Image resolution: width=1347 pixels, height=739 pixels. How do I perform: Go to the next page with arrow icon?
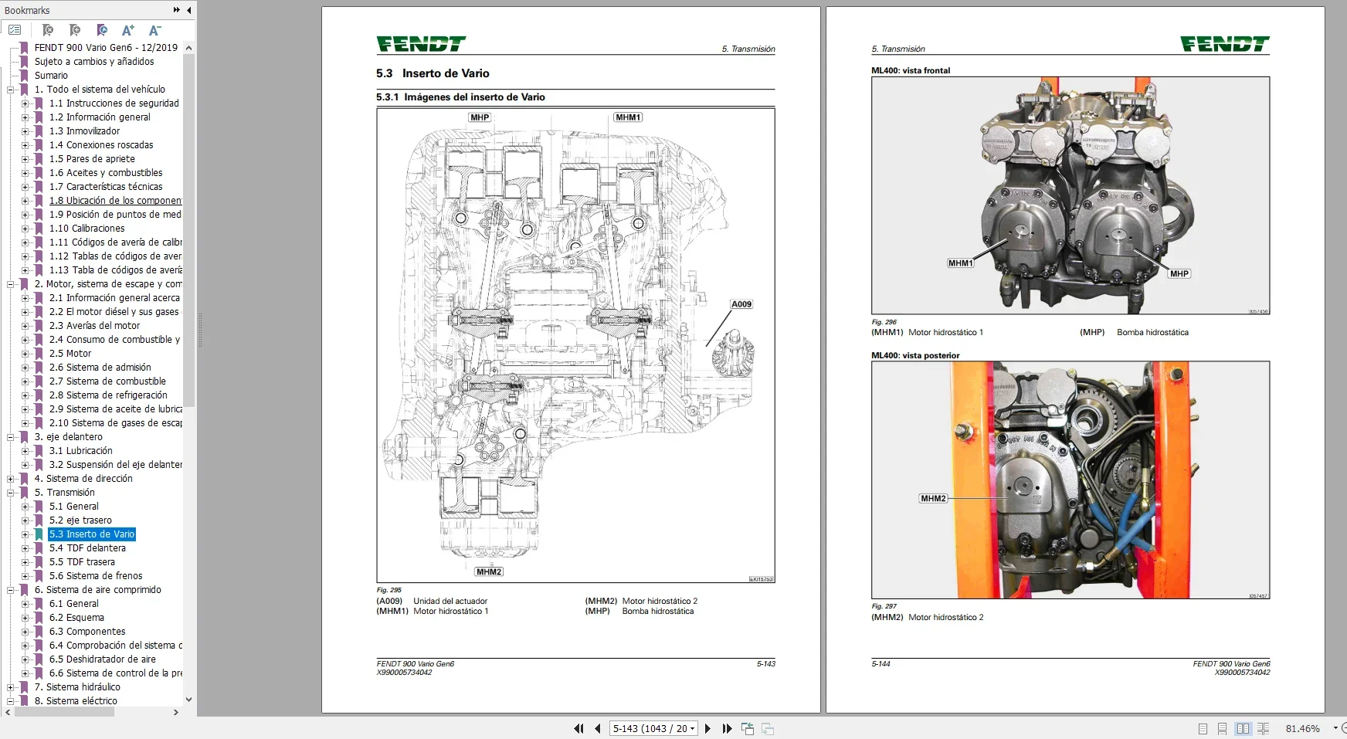coord(707,728)
